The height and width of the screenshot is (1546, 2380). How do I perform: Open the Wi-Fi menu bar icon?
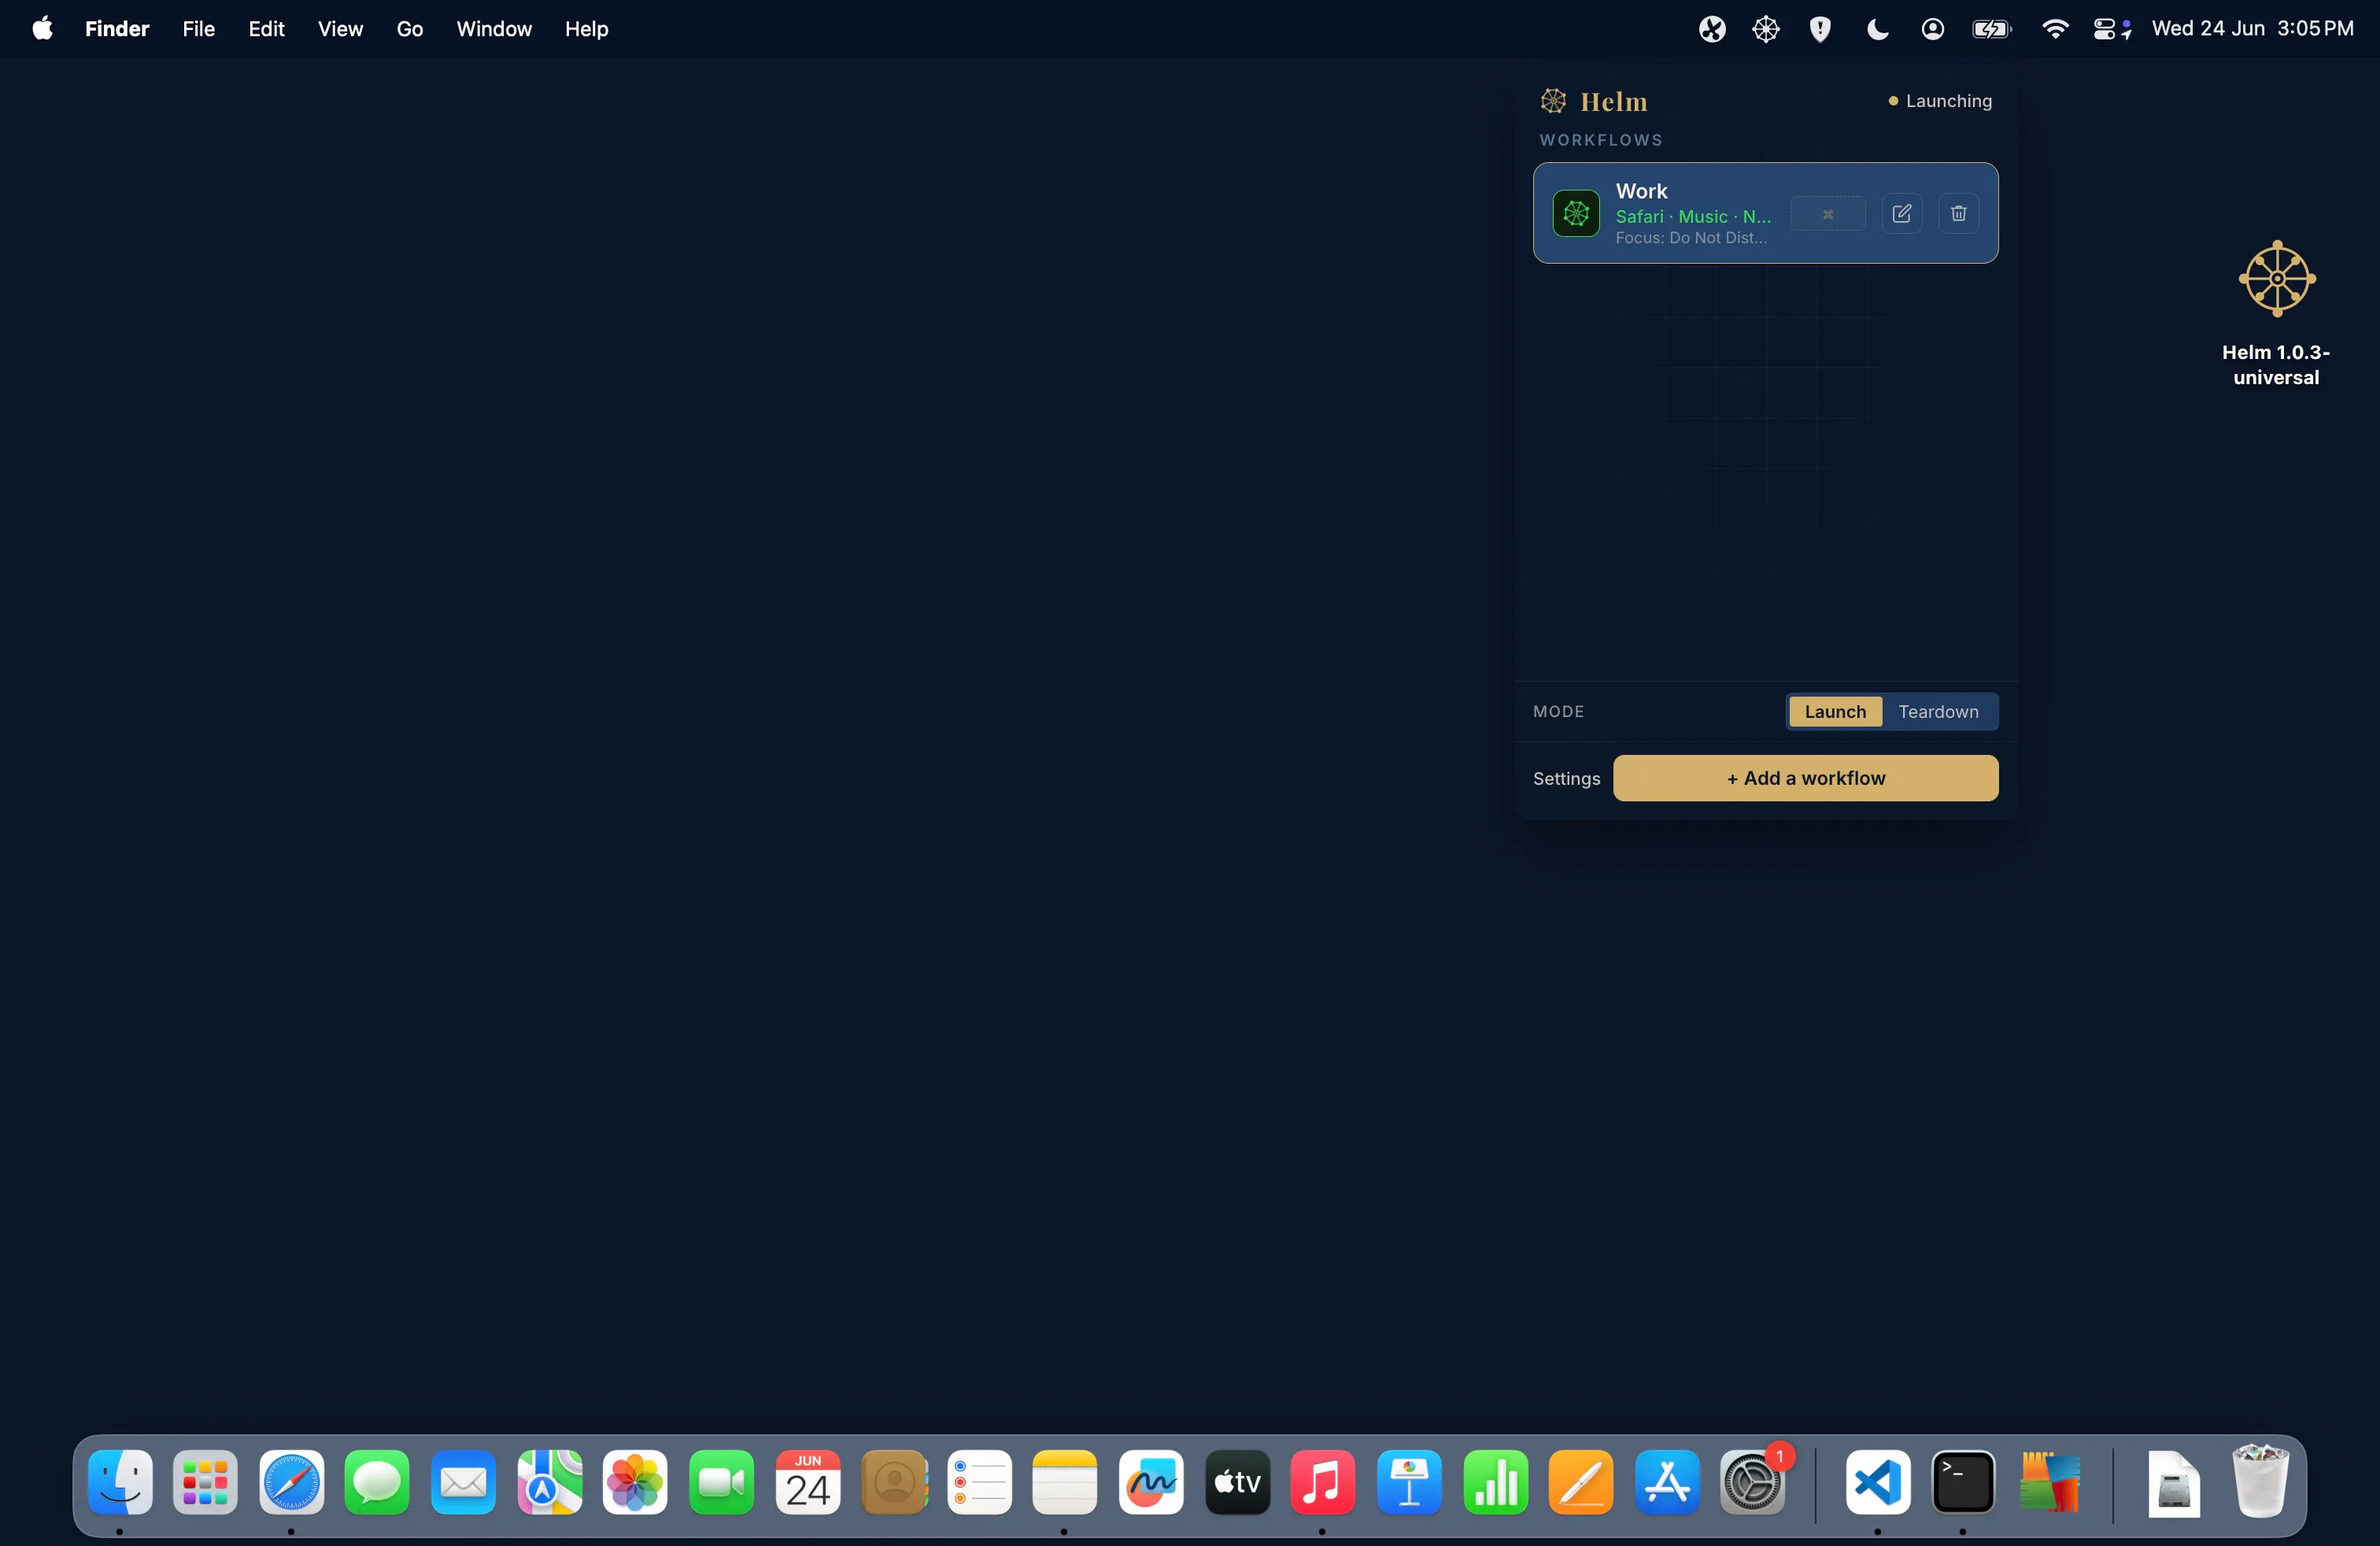2054,29
